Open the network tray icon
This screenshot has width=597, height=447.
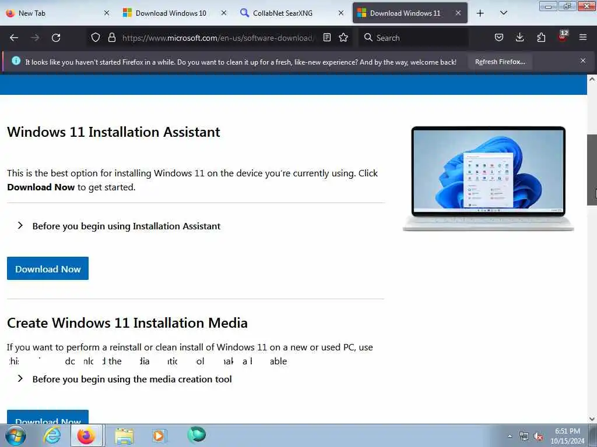[524, 437]
